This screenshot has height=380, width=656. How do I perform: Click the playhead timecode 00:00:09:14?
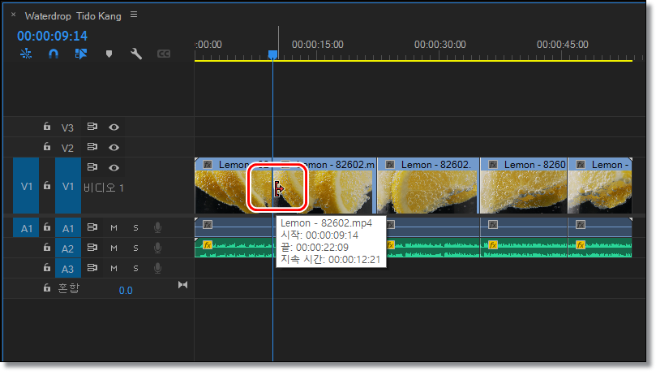point(52,36)
